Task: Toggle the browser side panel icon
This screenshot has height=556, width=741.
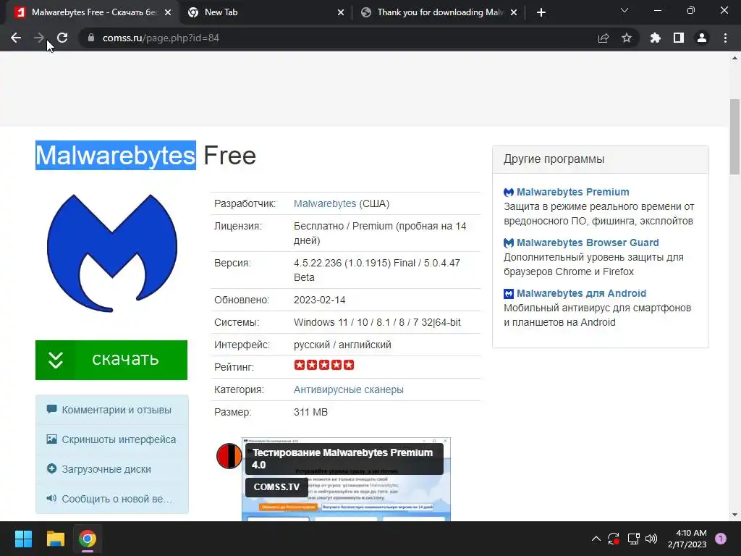Action: click(679, 38)
